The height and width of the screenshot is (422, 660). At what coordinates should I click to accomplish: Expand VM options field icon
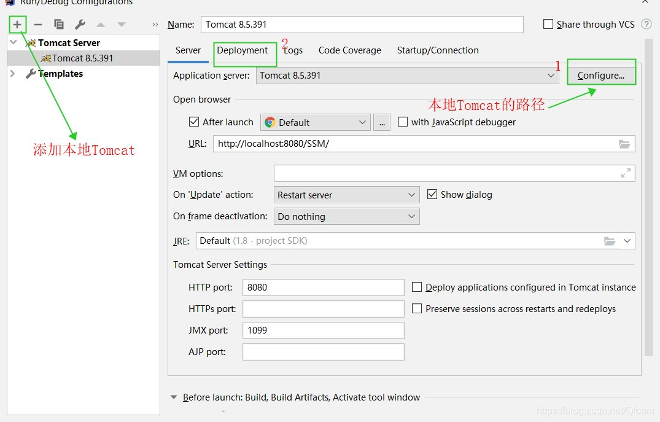click(x=626, y=173)
